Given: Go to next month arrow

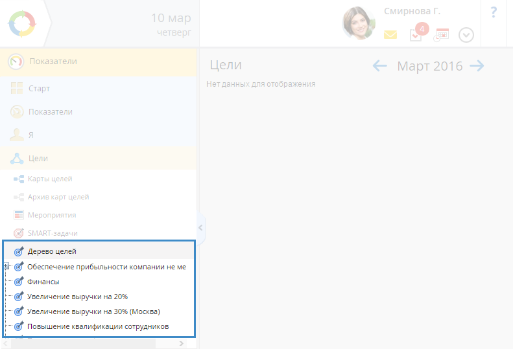Looking at the screenshot, I should tap(477, 66).
